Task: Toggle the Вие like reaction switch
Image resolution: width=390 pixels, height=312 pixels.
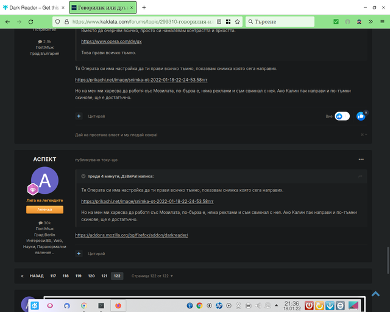Action: coord(342,116)
